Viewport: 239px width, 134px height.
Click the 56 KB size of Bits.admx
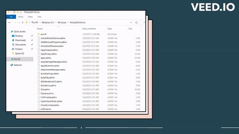137,89
